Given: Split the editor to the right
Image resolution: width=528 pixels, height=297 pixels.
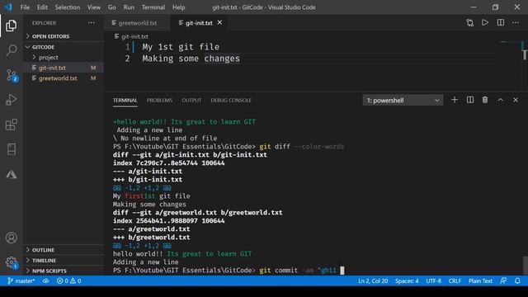Looking at the screenshot, I should pos(501,22).
